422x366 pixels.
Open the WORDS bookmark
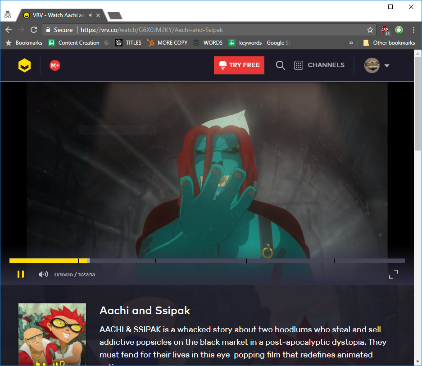[x=208, y=43]
